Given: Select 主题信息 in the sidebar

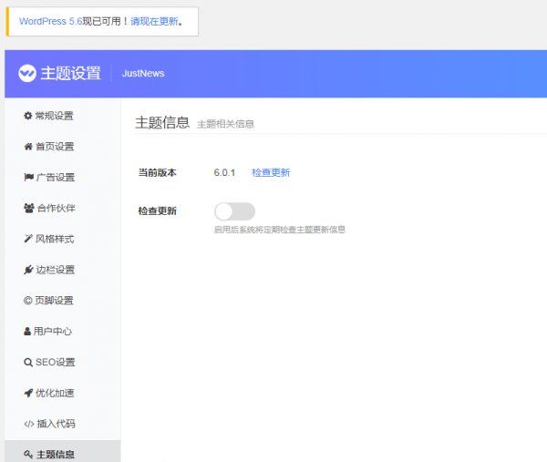Looking at the screenshot, I should click(x=56, y=454).
